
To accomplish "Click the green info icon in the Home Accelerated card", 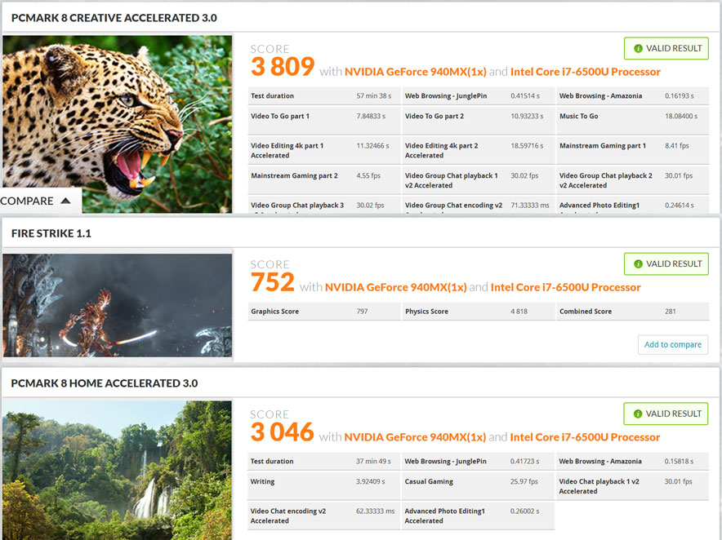I will (638, 414).
